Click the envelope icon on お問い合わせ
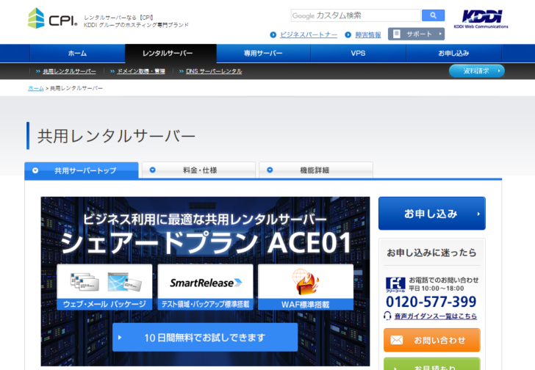 pos(397,340)
